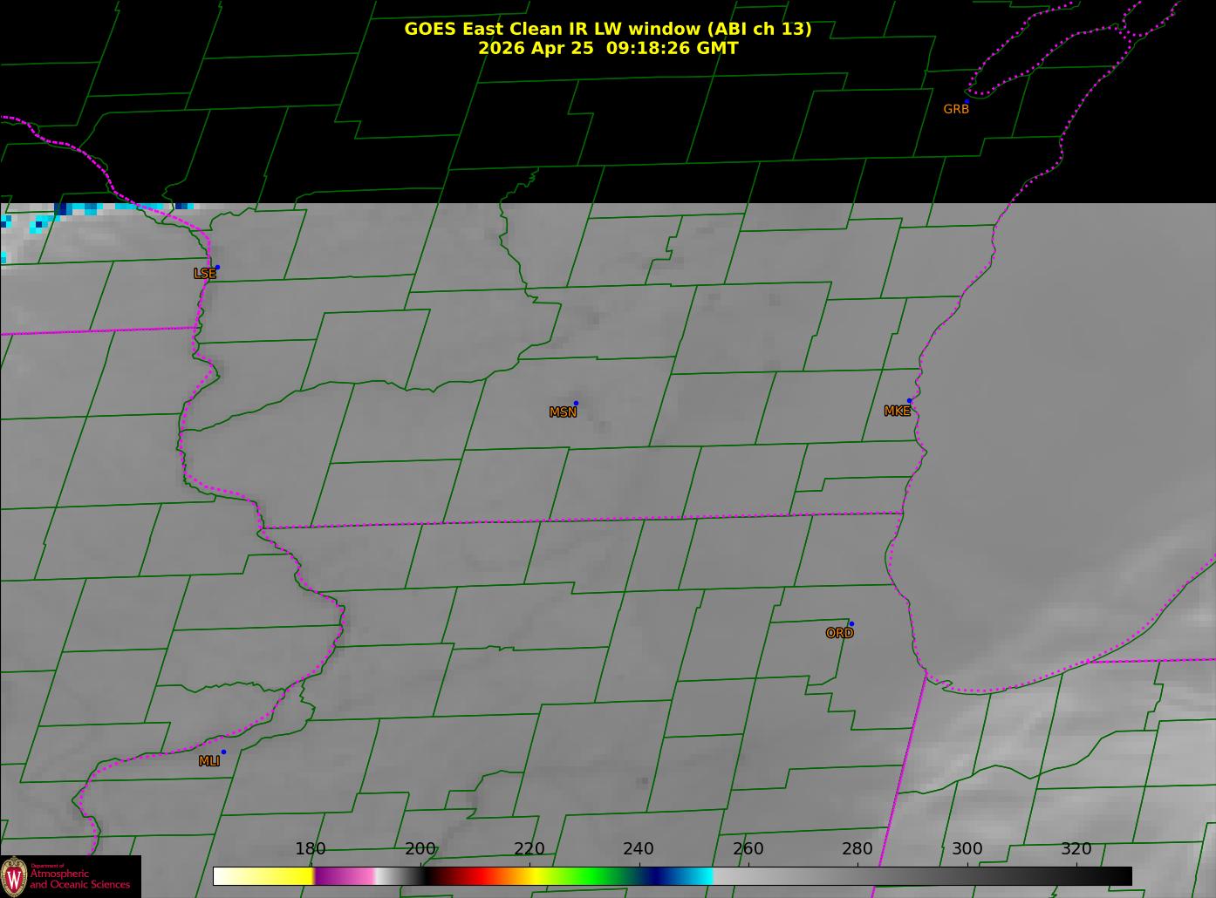Click the 180 tick label on the scale
The height and width of the screenshot is (898, 1216).
311,848
